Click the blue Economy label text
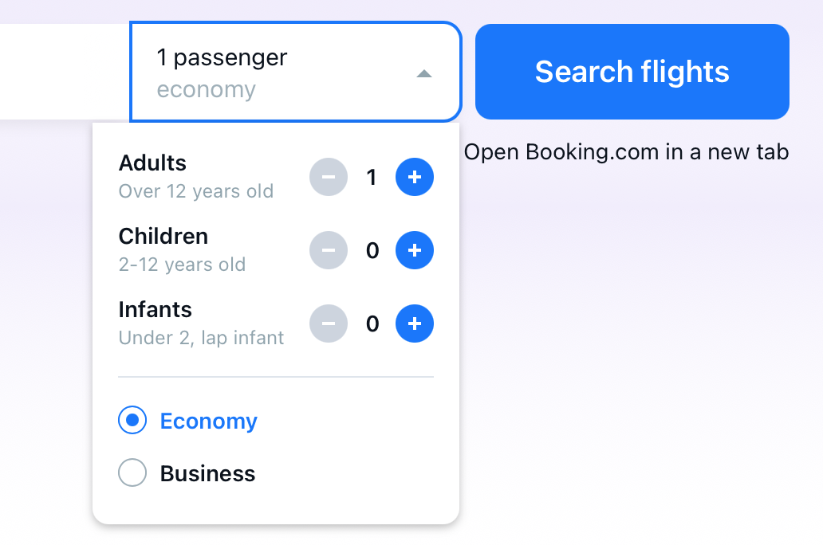This screenshot has width=823, height=545. click(x=209, y=421)
